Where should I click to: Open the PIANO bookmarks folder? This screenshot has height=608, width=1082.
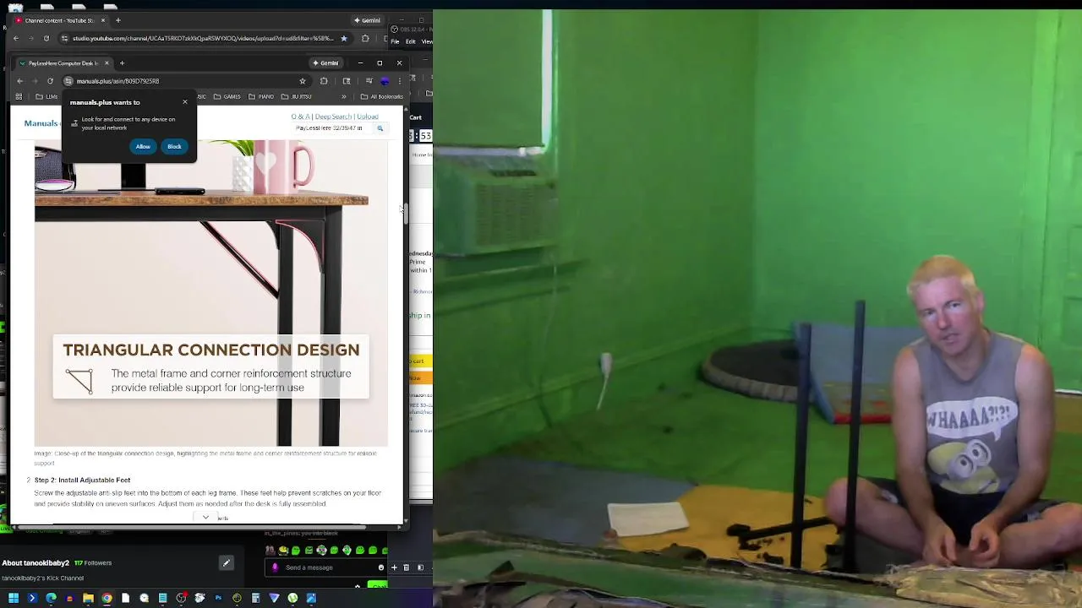click(261, 96)
